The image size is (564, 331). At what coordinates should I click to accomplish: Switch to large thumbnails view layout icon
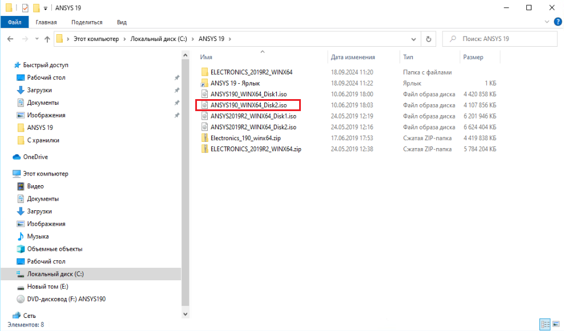[x=556, y=325]
